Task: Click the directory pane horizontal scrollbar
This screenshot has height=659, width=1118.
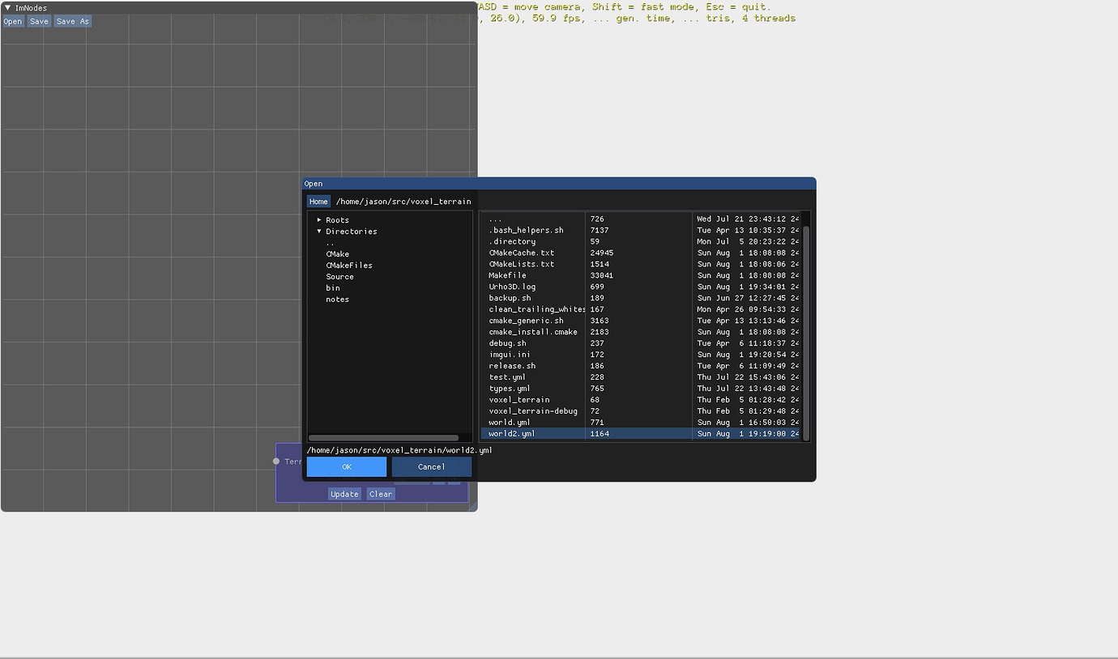Action: [x=383, y=438]
